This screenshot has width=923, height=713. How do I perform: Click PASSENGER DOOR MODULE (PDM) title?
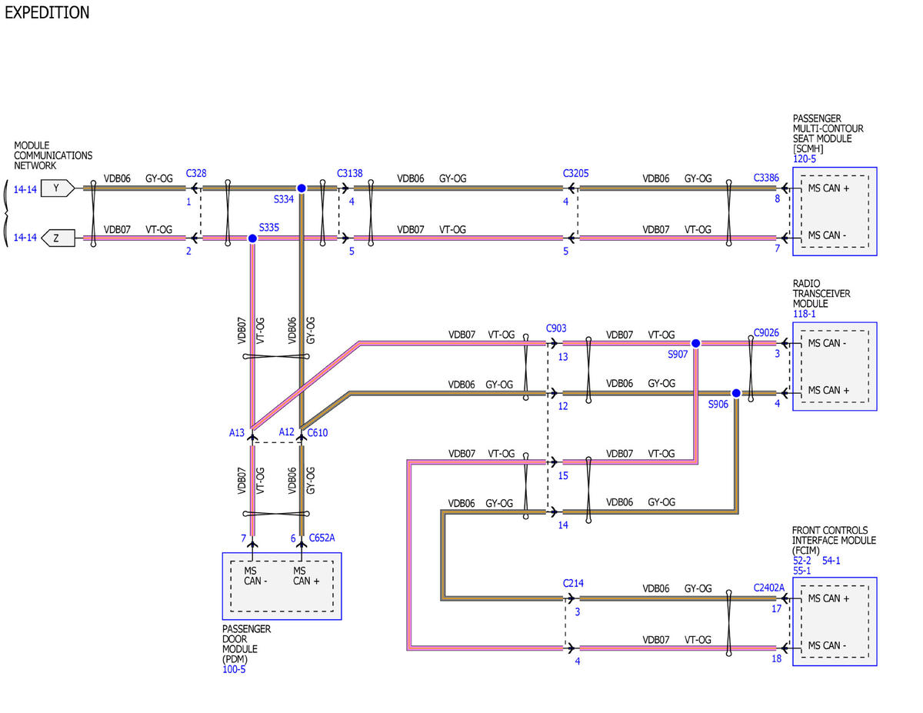point(246,644)
